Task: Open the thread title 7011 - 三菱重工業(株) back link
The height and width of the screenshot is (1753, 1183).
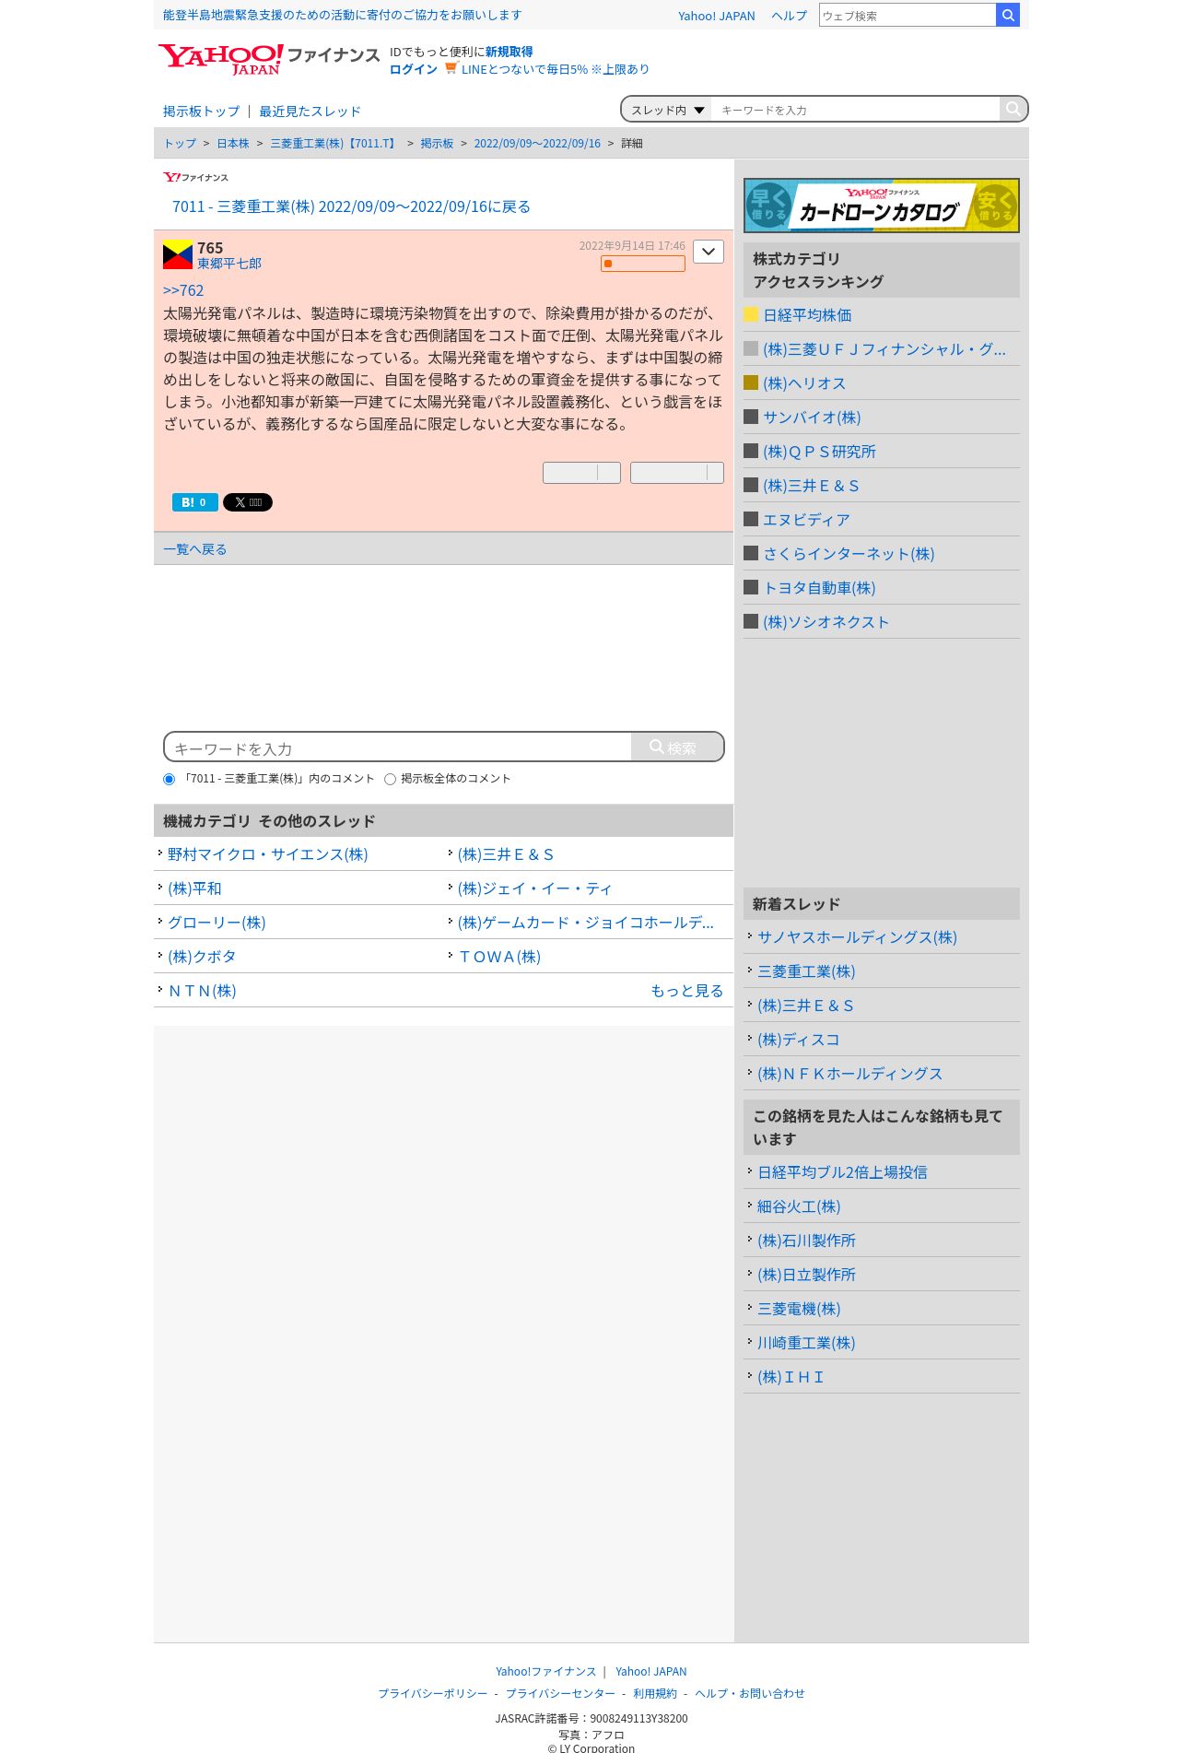Action: pyautogui.click(x=351, y=206)
